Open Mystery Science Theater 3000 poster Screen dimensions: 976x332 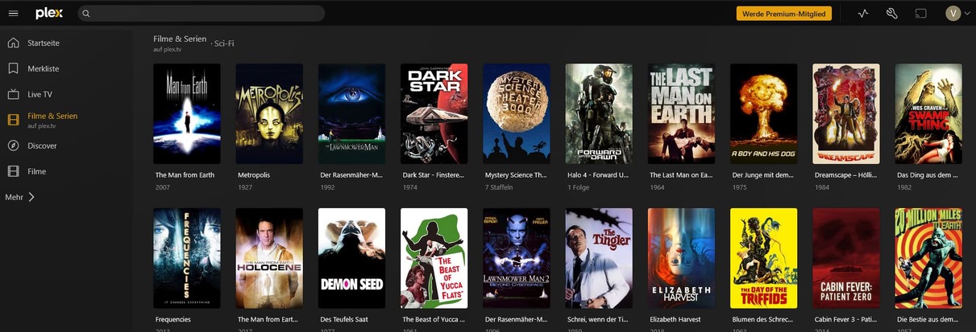pos(517,113)
